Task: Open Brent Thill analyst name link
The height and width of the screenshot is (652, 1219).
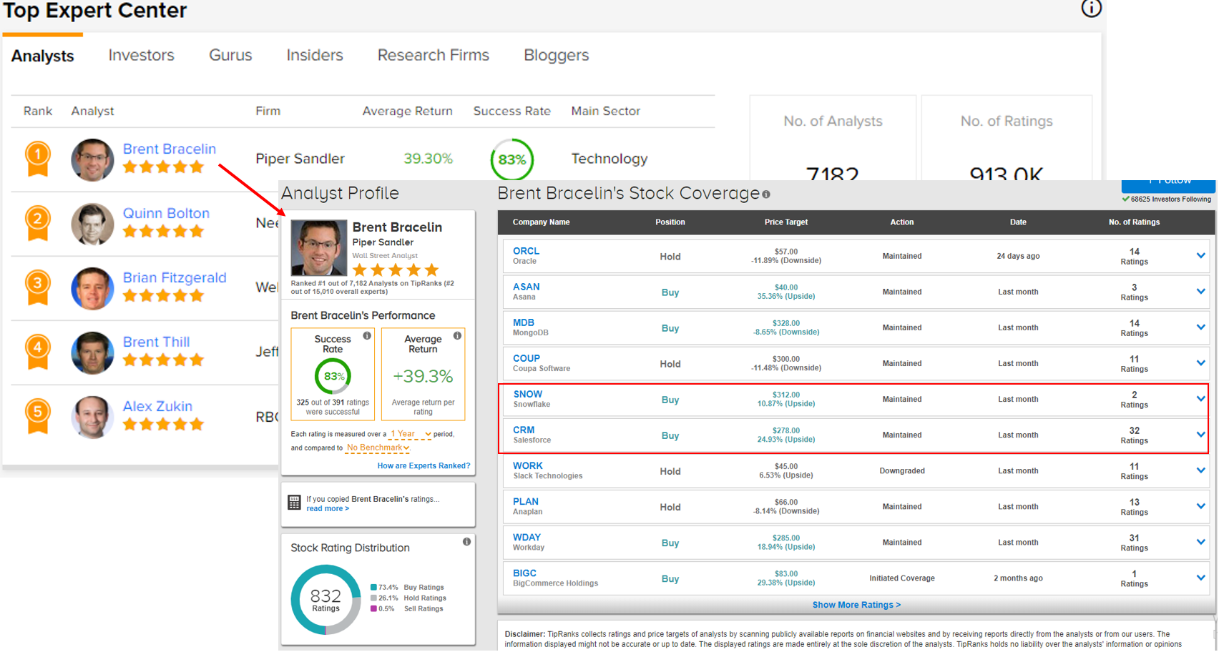Action: (156, 342)
